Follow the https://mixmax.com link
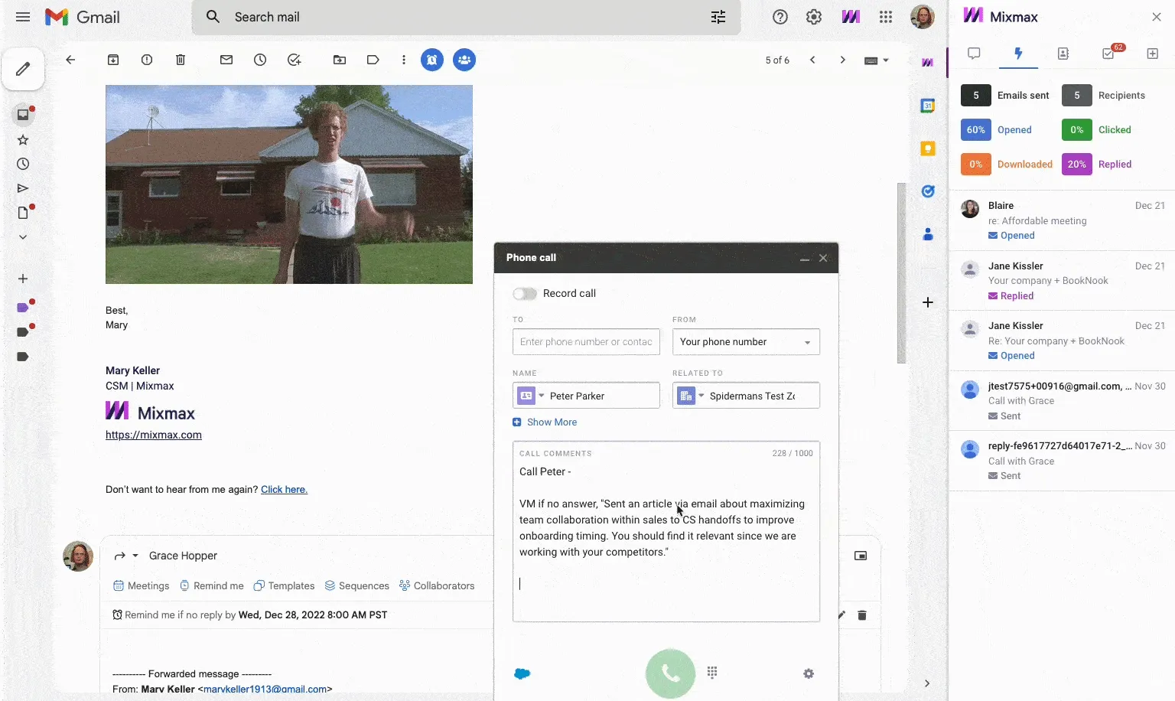 [154, 435]
